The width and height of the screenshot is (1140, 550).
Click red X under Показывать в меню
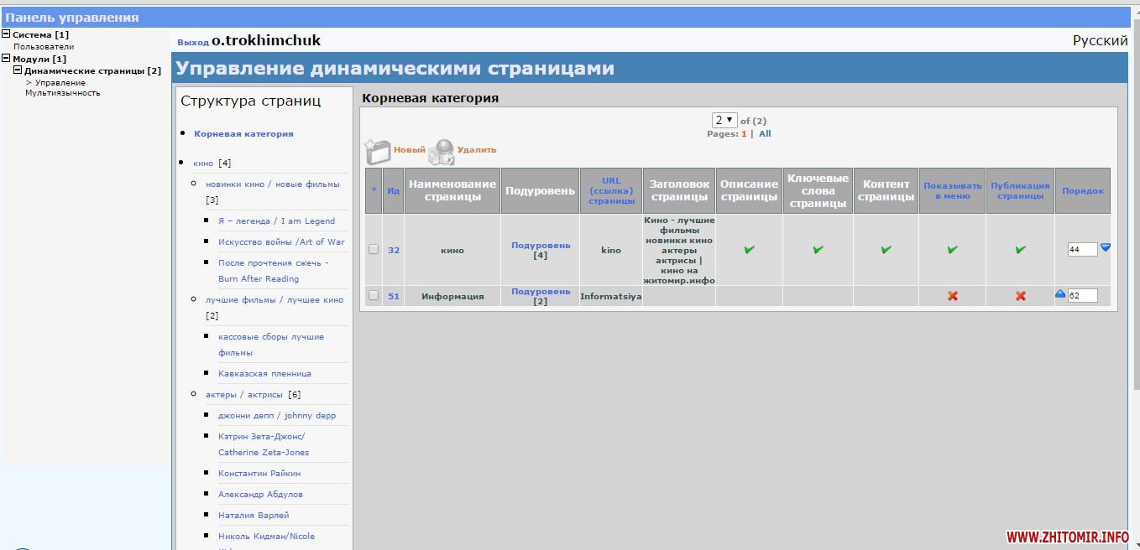[952, 296]
